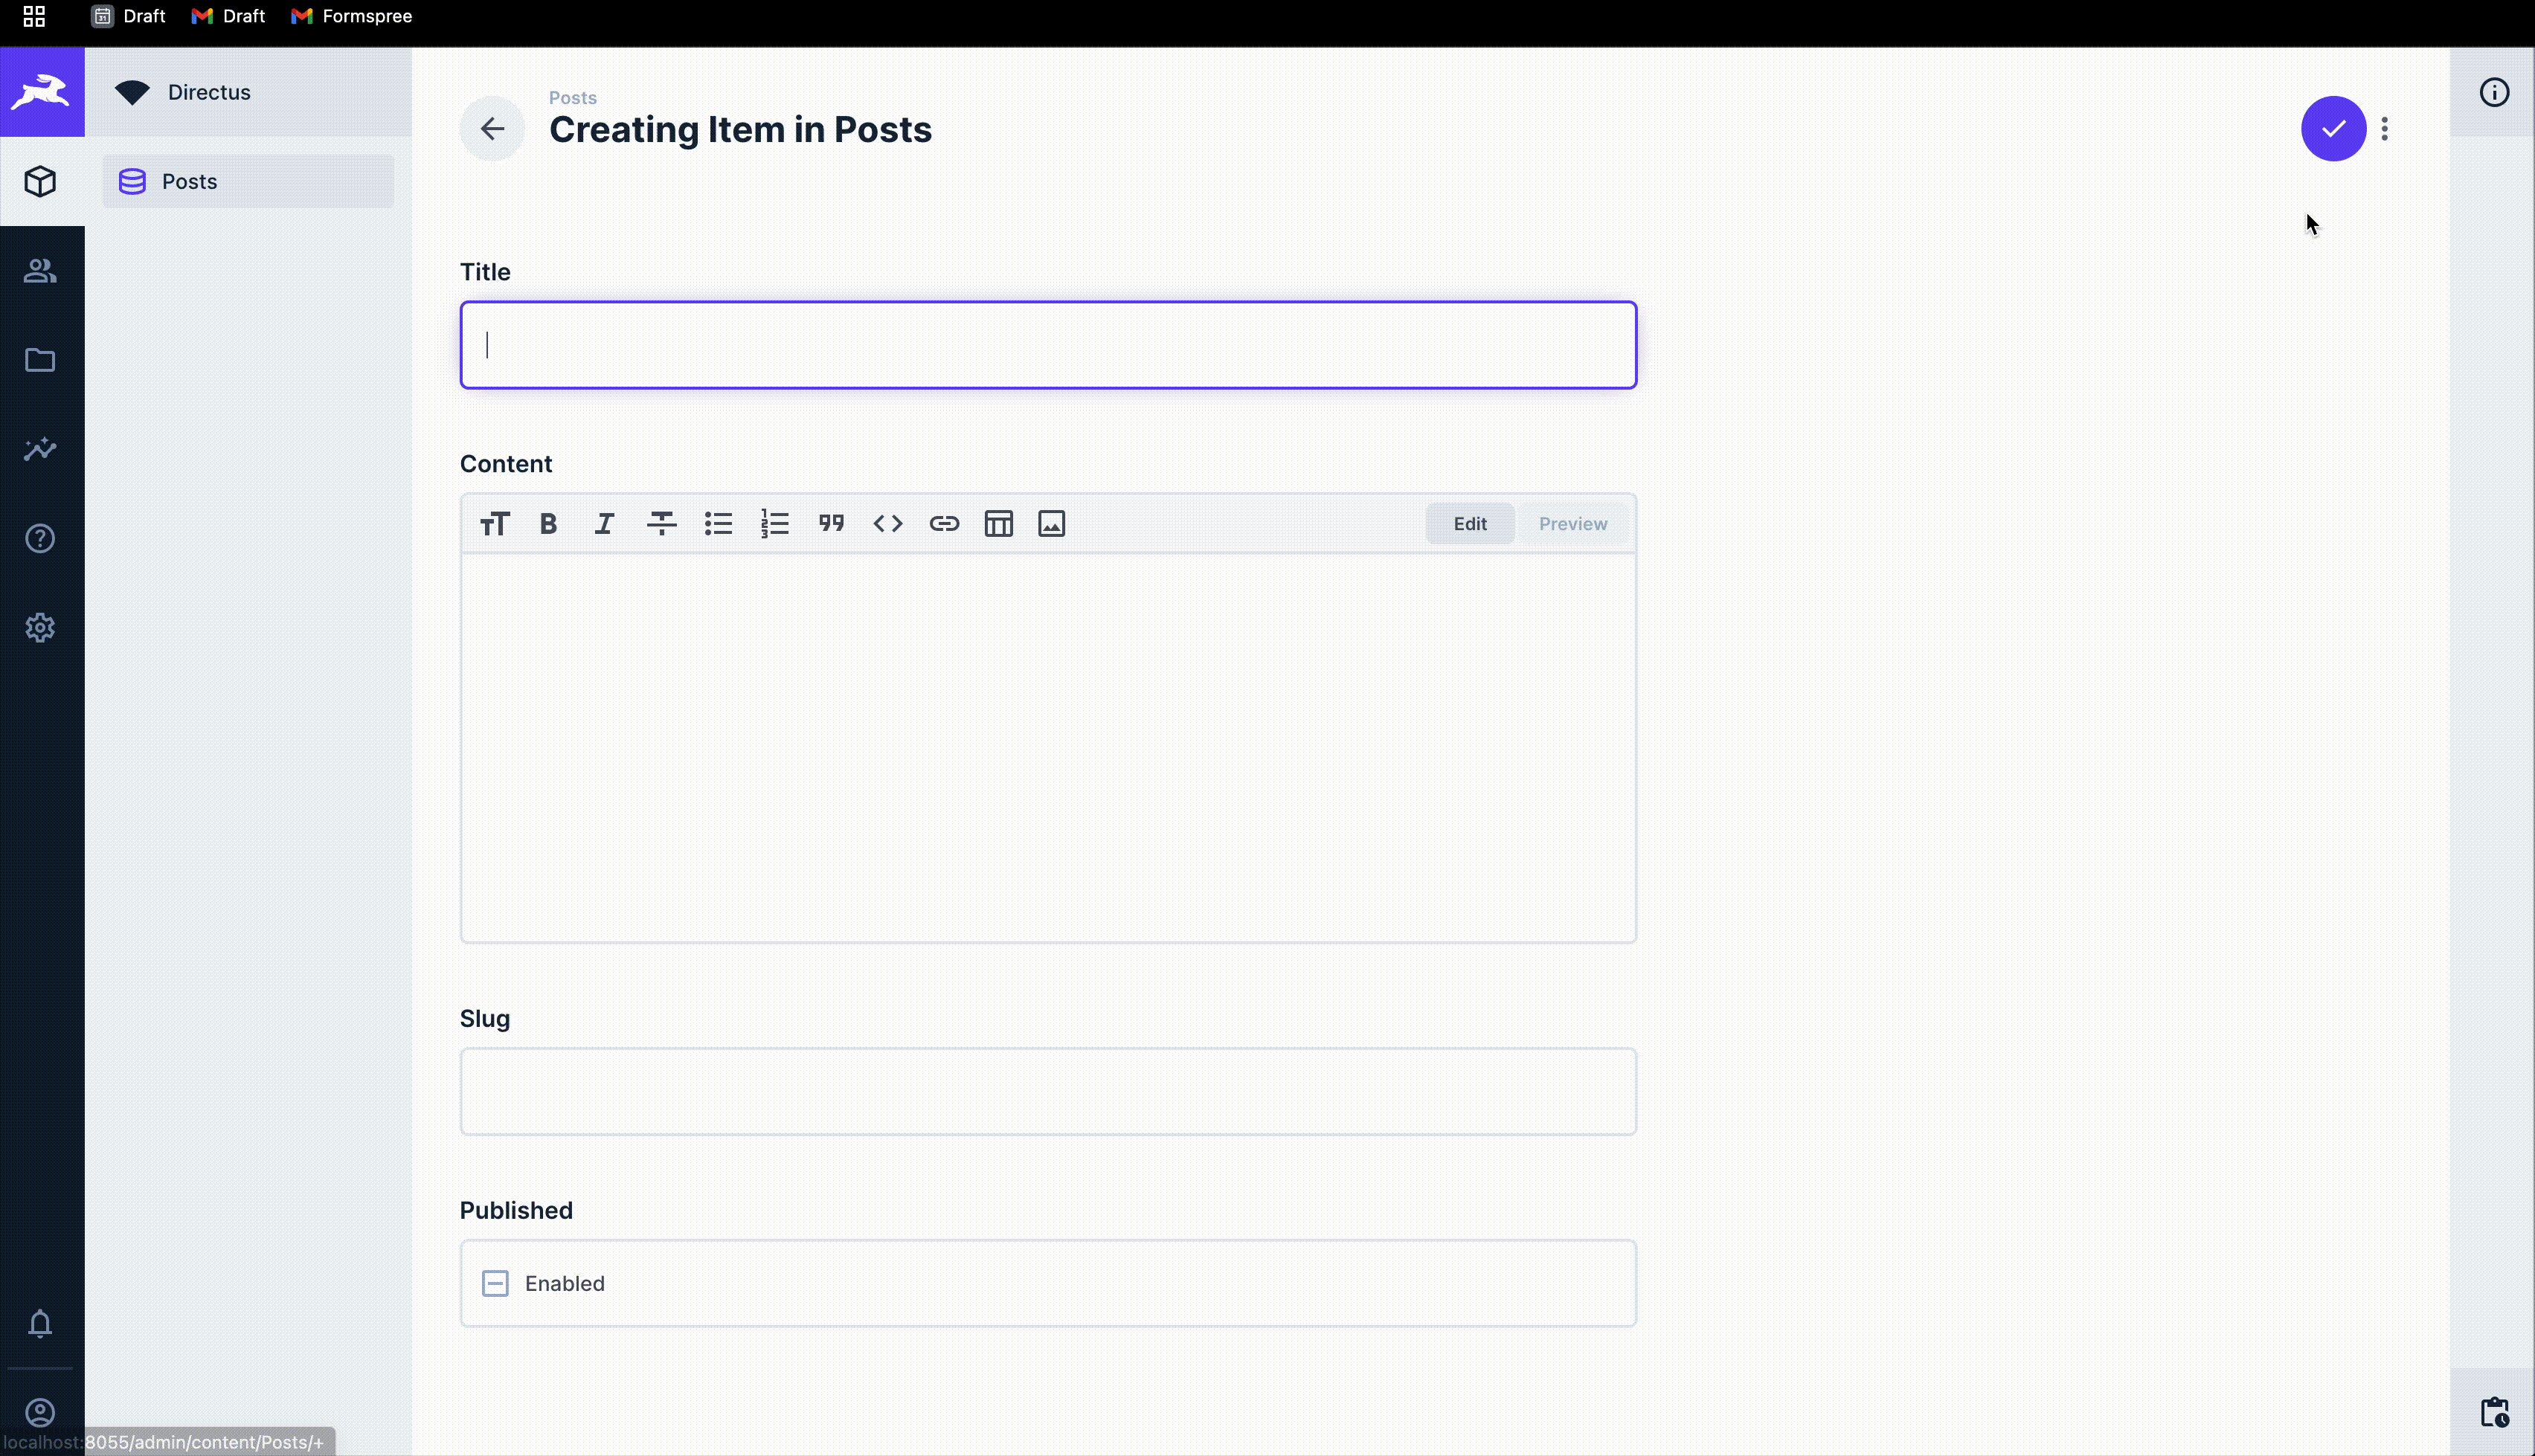Insert inline code

[888, 523]
